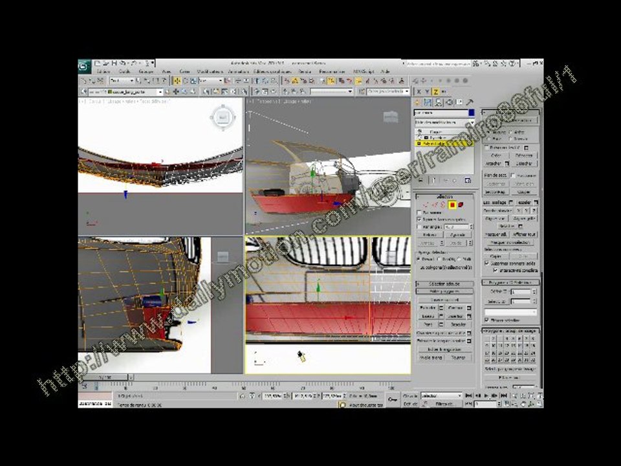Click the time slider handle

tap(105, 377)
